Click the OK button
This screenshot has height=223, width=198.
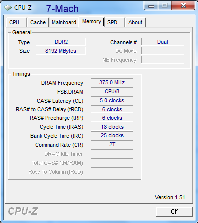point(174,212)
